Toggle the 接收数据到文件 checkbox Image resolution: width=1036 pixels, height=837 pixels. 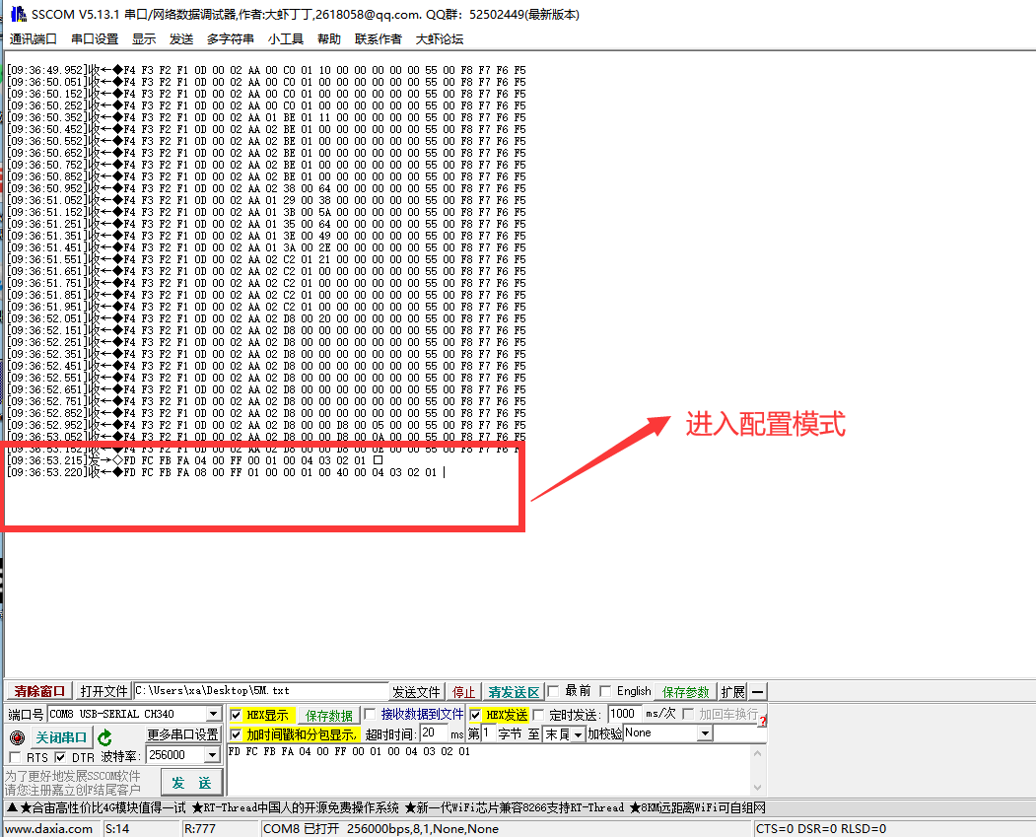click(x=370, y=714)
